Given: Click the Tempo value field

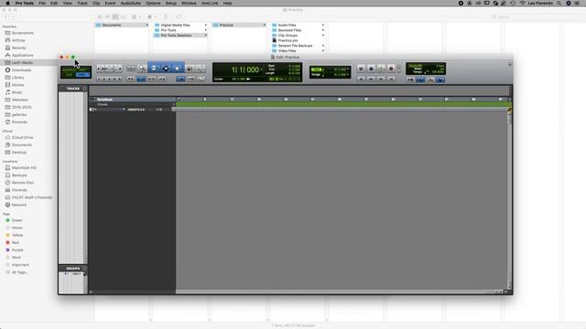Looking at the screenshot, I should pos(438,72).
